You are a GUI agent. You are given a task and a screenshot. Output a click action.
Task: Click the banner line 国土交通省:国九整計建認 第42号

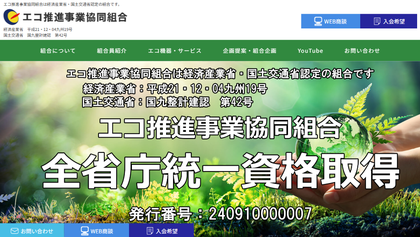coord(167,102)
